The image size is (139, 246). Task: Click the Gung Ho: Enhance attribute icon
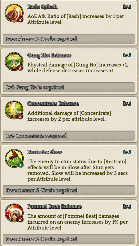[x=14, y=61]
